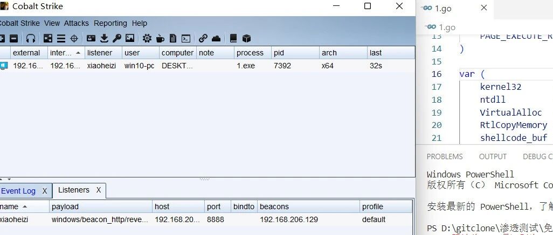
Task: Open Java Signed Applet coffee-cup icon
Action: tap(160, 38)
